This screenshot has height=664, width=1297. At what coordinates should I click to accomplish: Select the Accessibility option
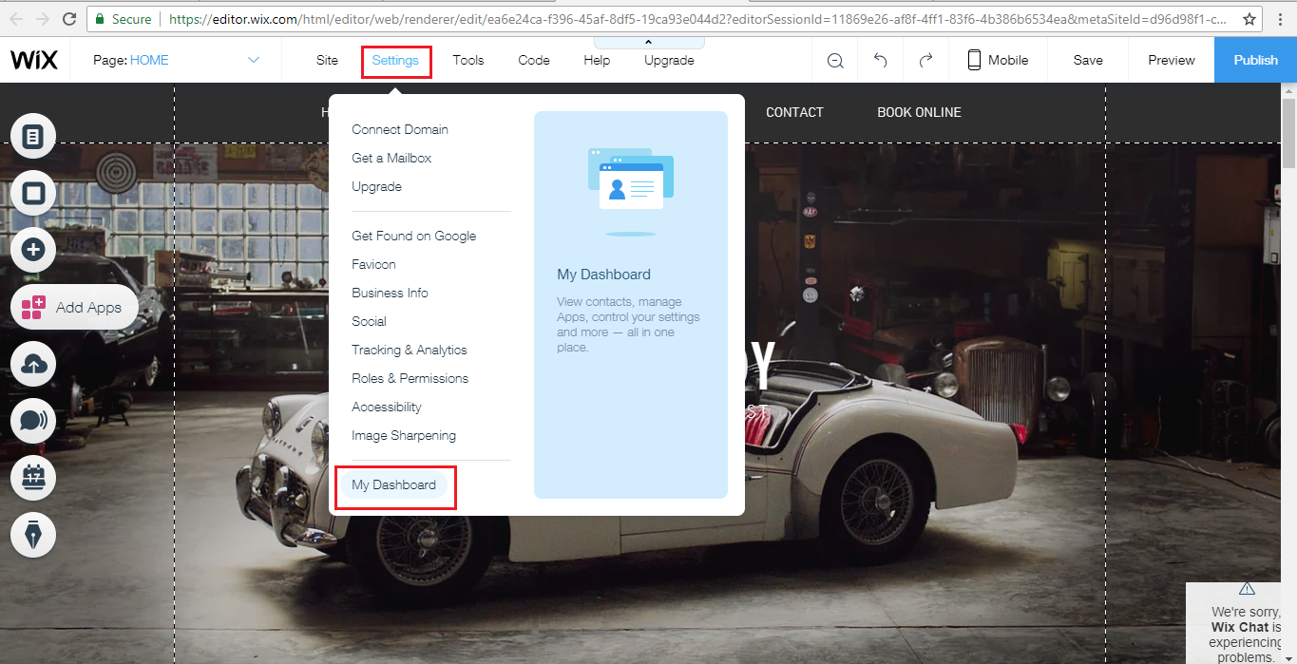point(387,407)
